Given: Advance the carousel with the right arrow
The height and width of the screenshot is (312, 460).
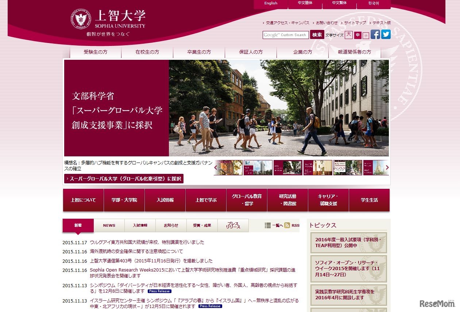Looking at the screenshot, I should click(387, 167).
